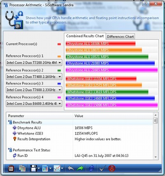
Task: Click the magenta Dhrystone ALU 21685 MIPS bar
Action: point(112,70)
